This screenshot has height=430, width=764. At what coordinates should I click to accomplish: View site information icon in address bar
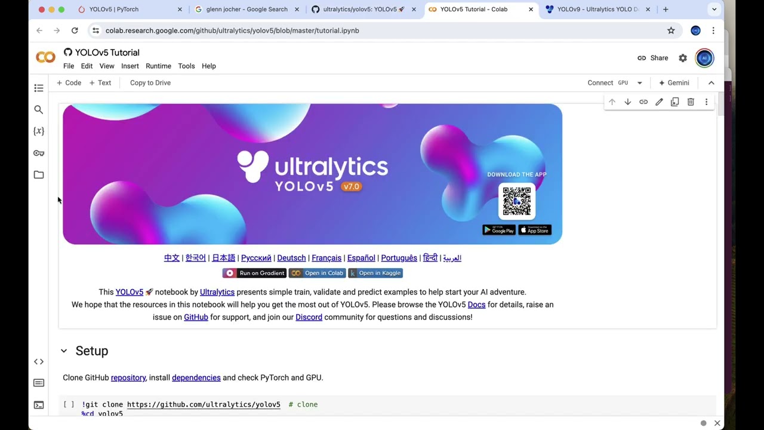[x=95, y=30]
